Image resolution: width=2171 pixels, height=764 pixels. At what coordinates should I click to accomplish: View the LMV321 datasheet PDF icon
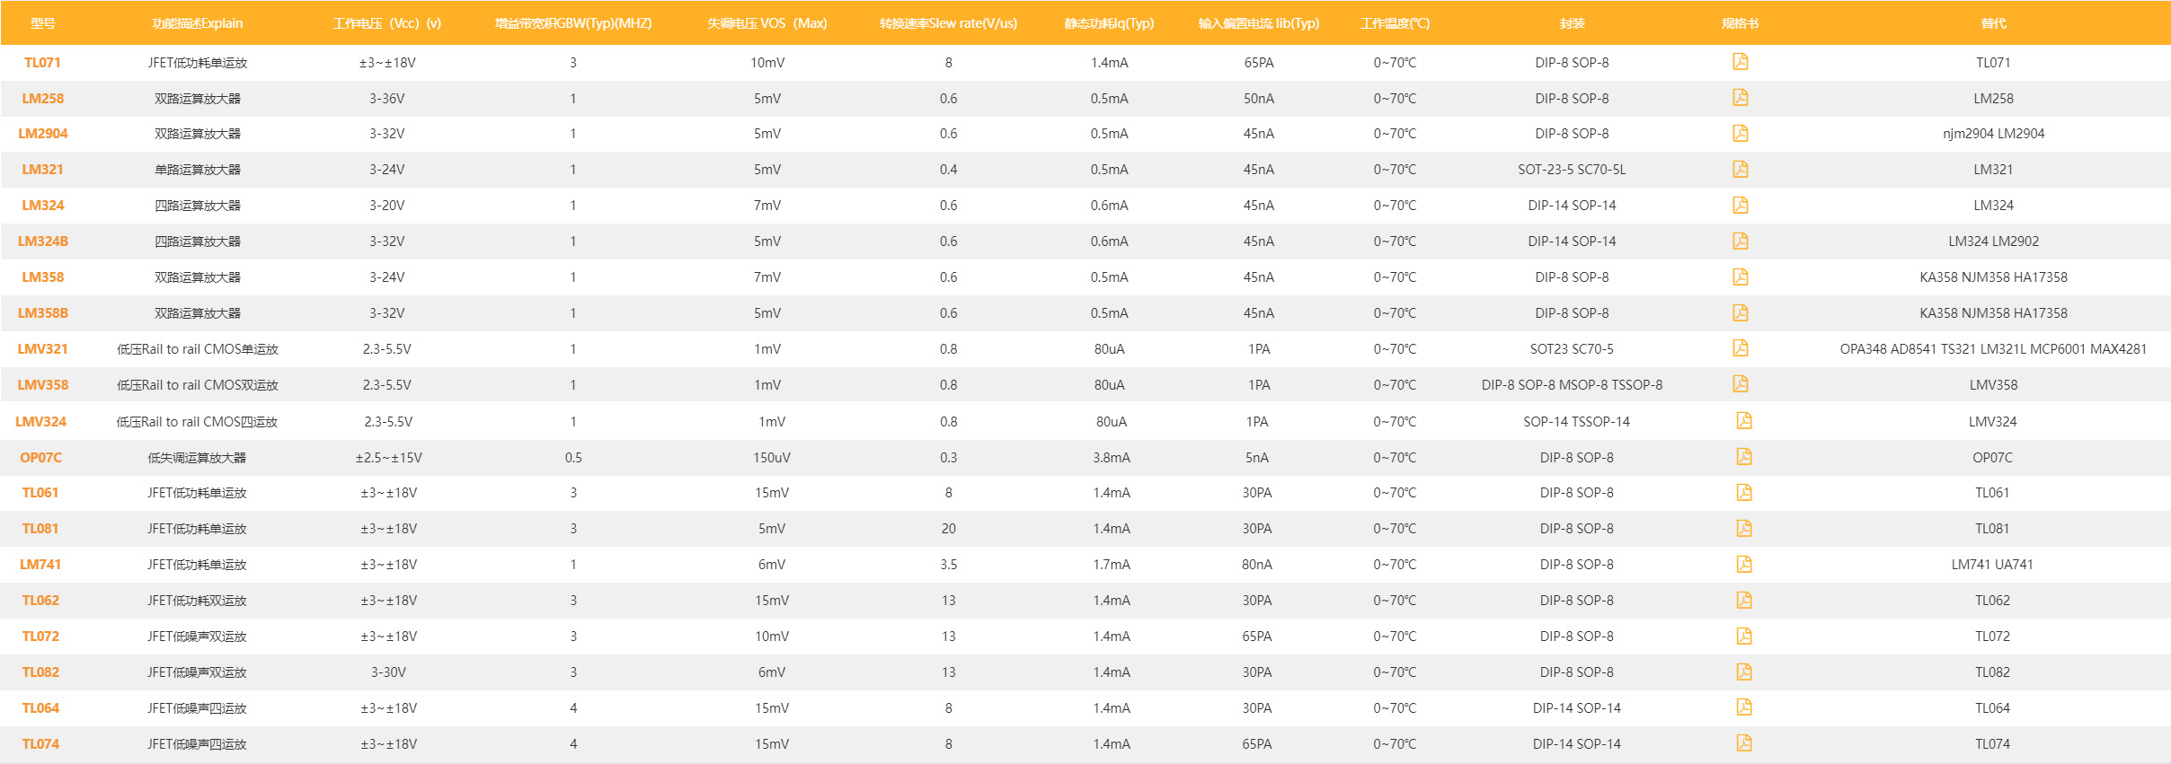click(x=1740, y=348)
